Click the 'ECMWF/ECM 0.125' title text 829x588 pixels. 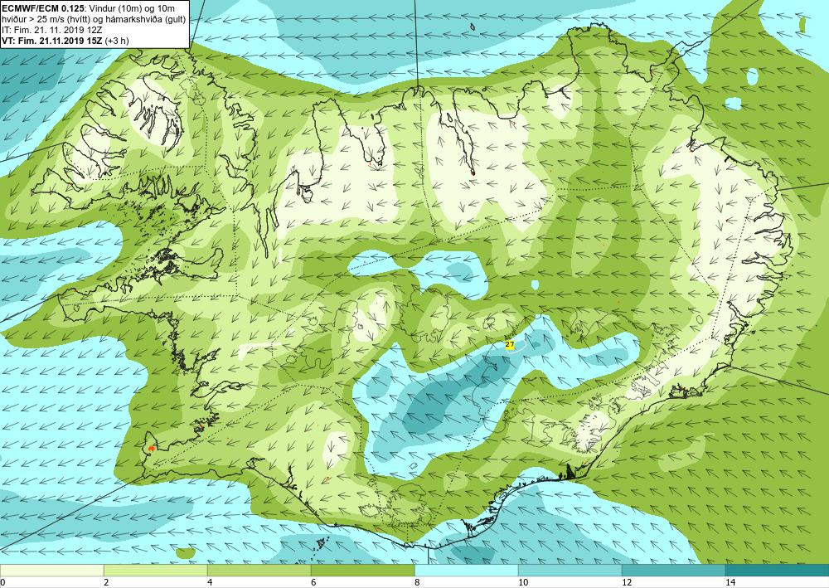click(42, 8)
